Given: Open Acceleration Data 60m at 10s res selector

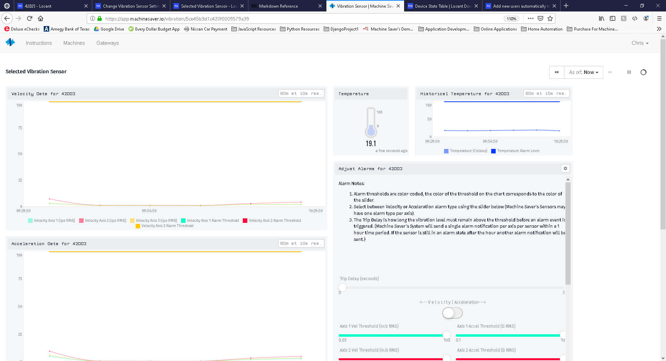Looking at the screenshot, I should pos(301,243).
